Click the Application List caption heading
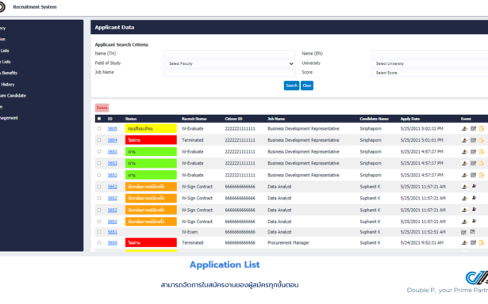488x304 pixels. pos(225,264)
